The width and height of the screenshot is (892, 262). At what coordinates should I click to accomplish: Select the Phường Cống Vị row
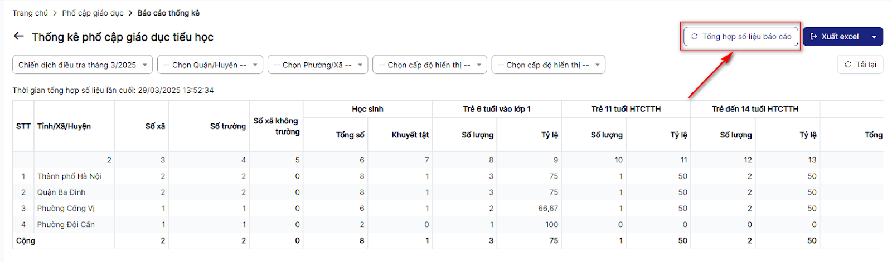(66, 209)
